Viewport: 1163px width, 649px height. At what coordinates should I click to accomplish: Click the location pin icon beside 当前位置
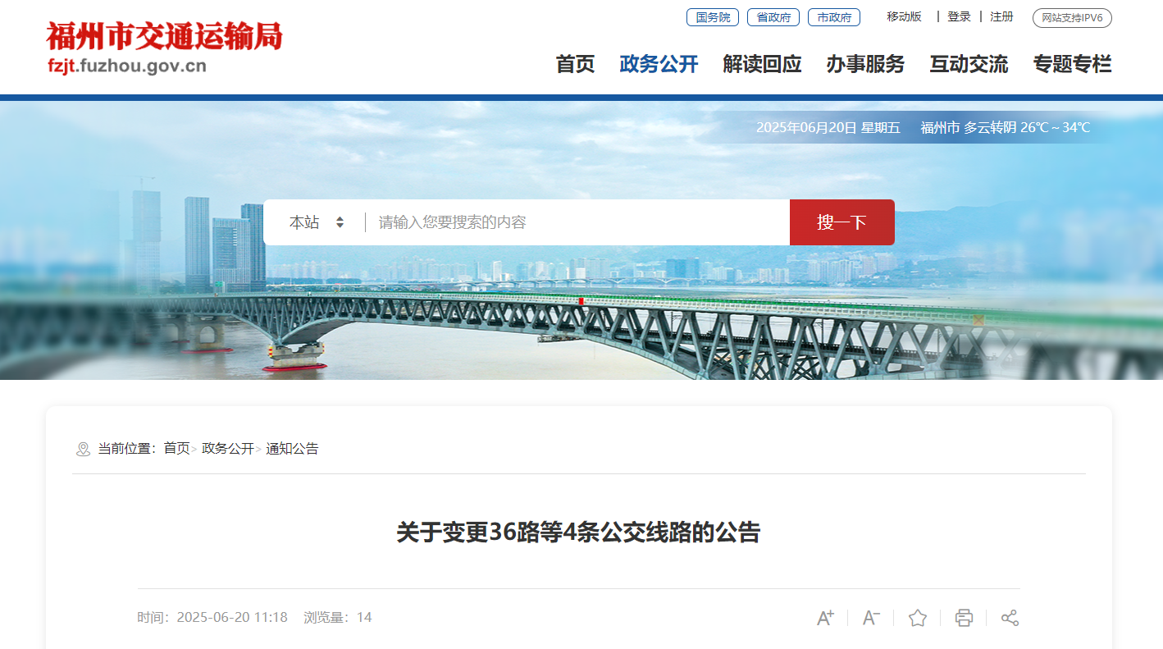83,449
